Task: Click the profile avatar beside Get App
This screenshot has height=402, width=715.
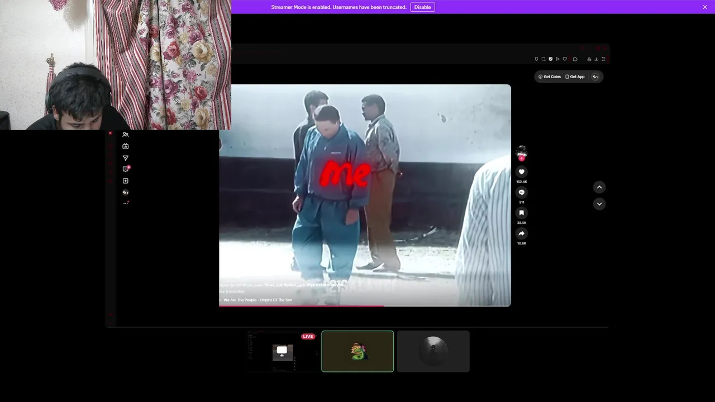Action: point(595,76)
